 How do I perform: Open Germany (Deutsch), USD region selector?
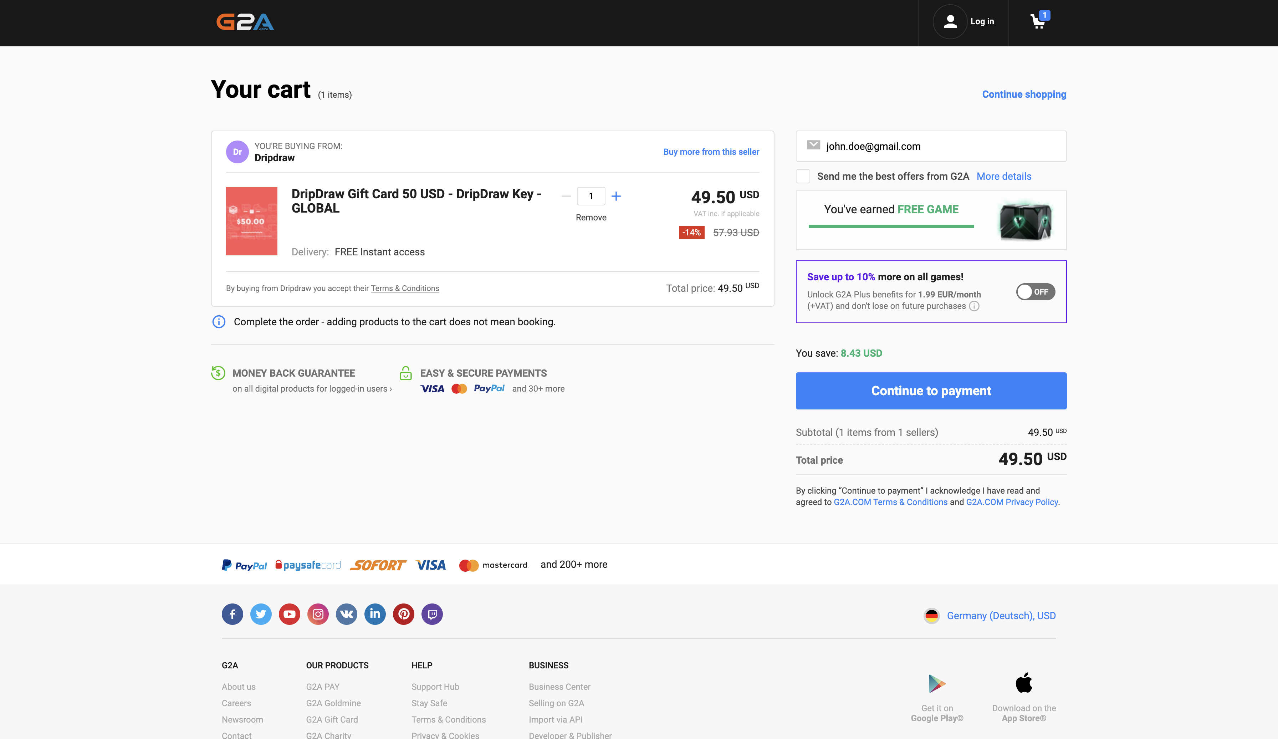coord(1001,616)
